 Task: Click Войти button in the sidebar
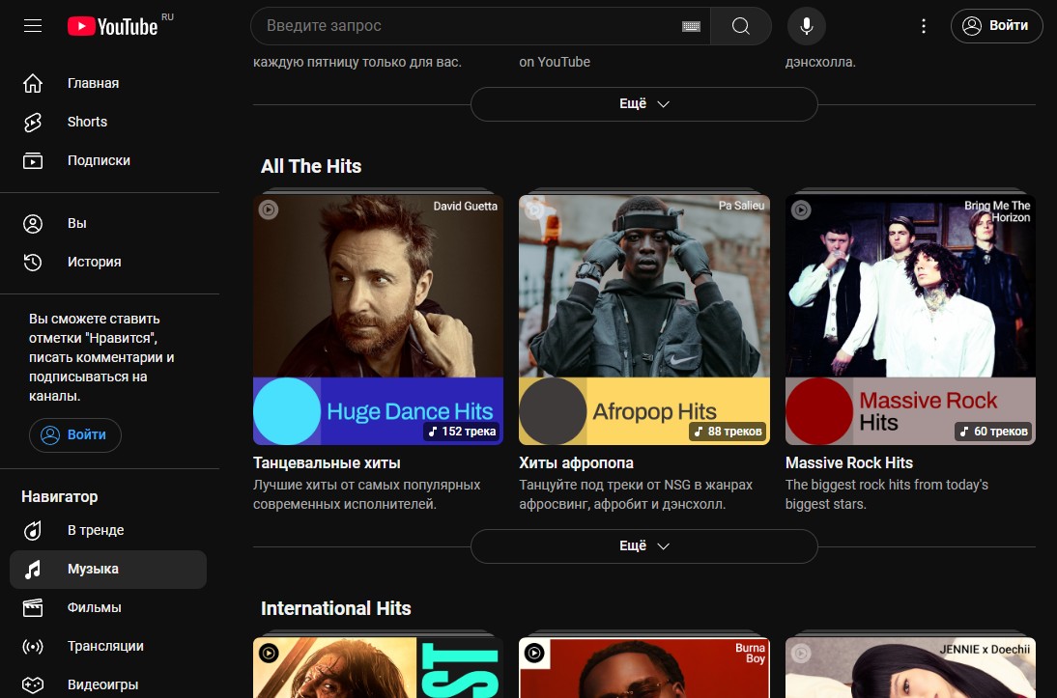75,435
